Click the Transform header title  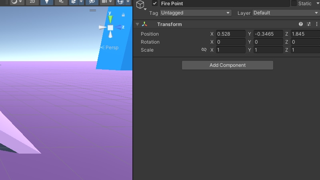pyautogui.click(x=169, y=24)
